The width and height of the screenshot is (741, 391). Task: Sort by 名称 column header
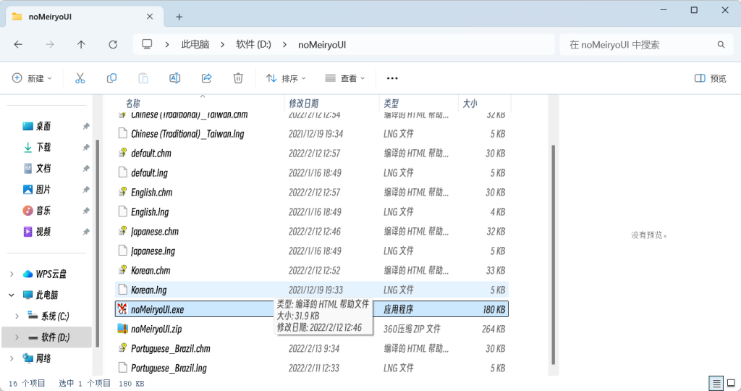pos(133,103)
